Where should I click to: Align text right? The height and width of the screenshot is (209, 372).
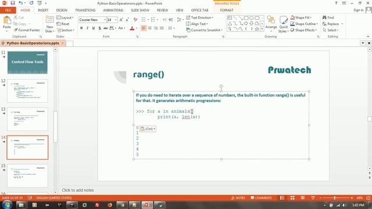(156, 28)
